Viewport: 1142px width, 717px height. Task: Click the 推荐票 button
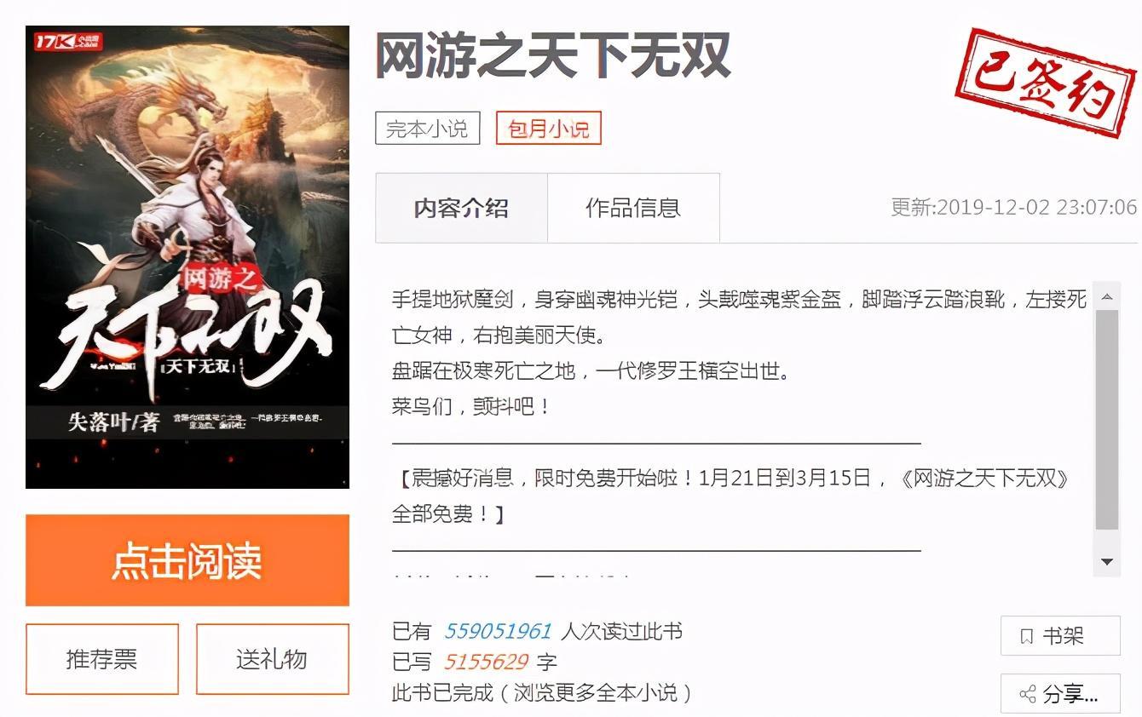pos(102,659)
